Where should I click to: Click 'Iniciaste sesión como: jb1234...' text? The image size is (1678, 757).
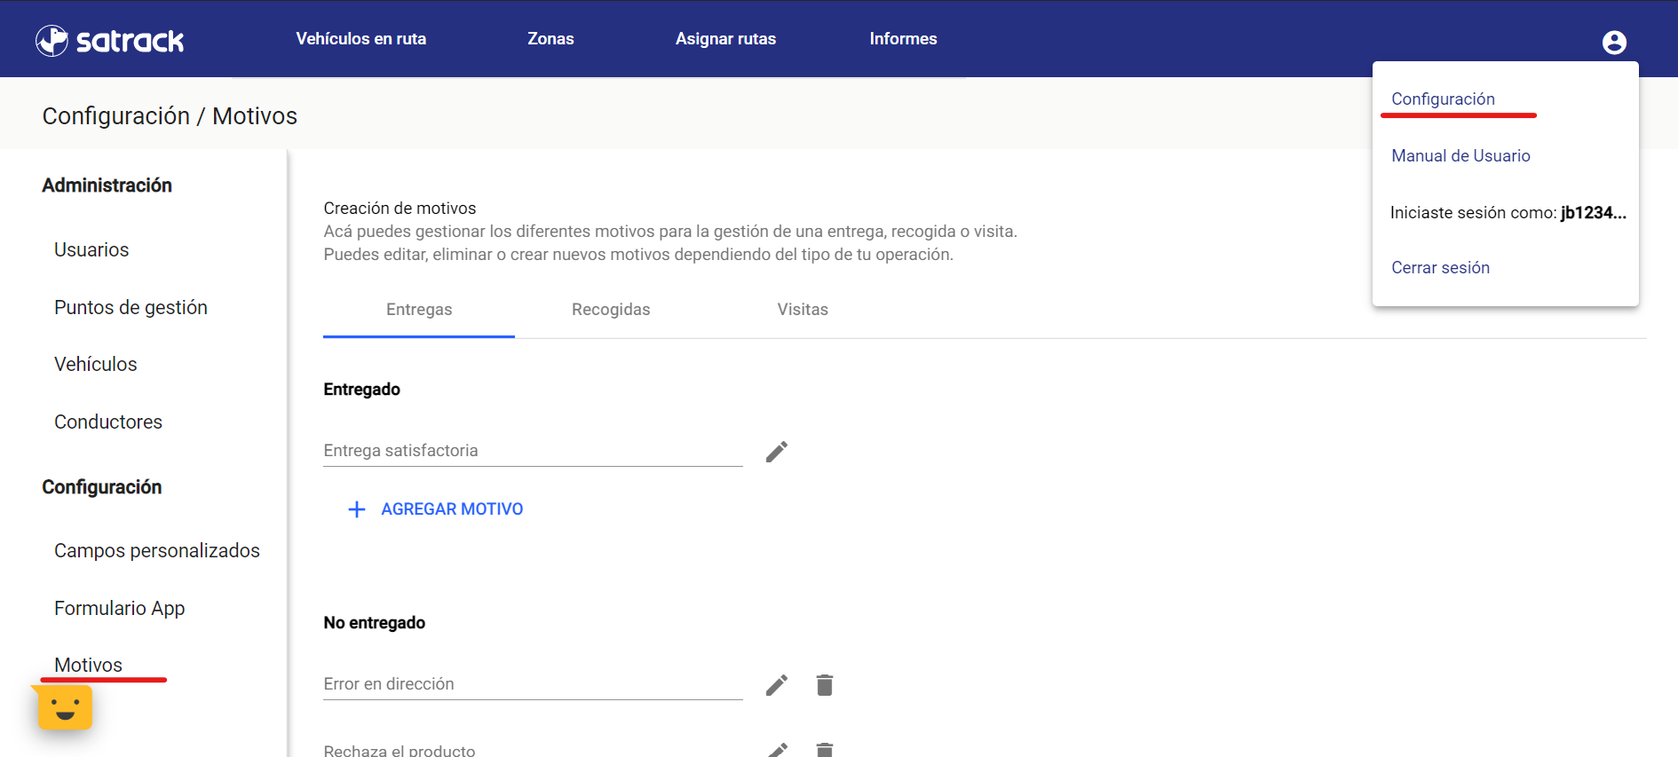coord(1508,213)
